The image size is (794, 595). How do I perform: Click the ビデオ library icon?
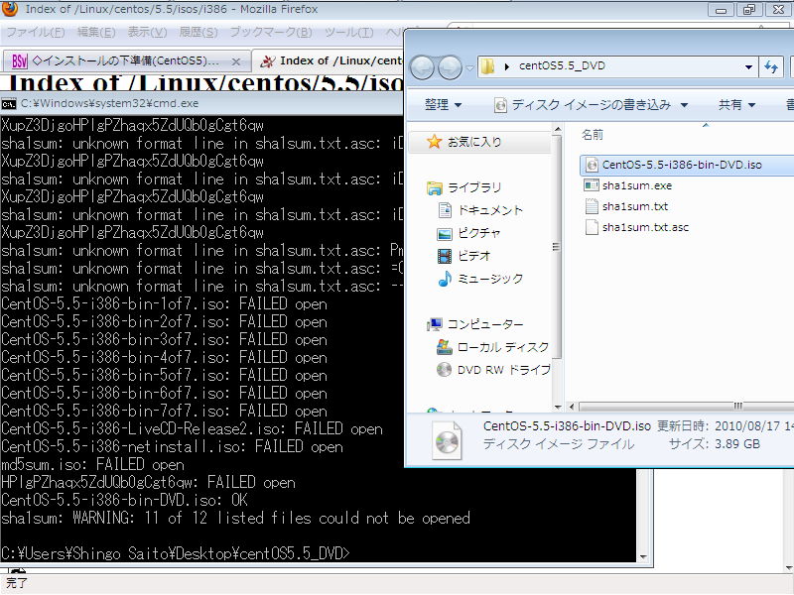click(x=444, y=256)
